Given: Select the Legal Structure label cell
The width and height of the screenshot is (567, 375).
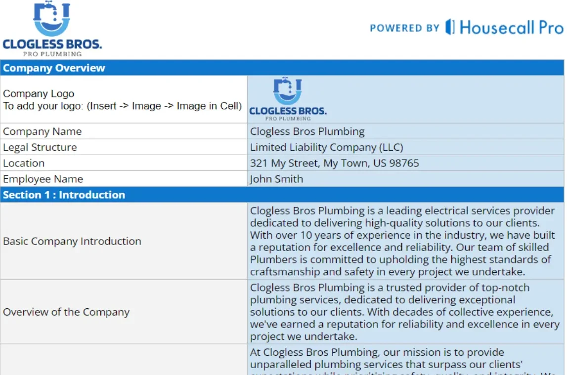Looking at the screenshot, I should (x=124, y=147).
